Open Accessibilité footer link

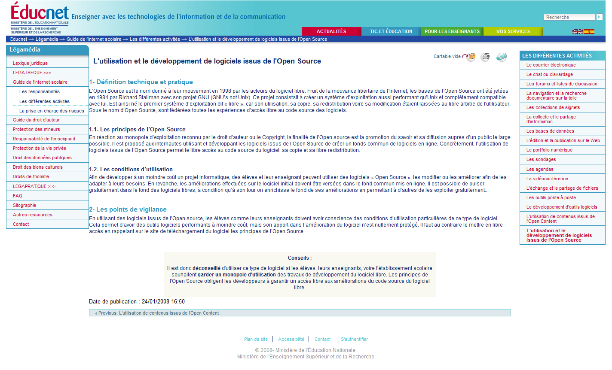tap(291, 339)
